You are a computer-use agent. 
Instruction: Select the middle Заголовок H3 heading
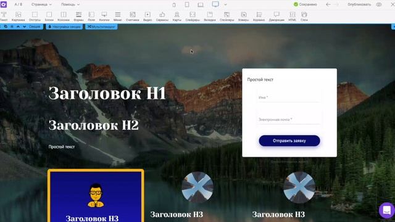(x=177, y=215)
